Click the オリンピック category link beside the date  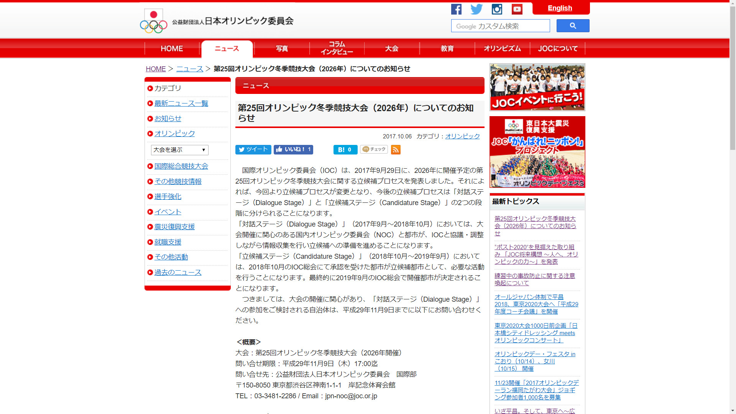(462, 136)
